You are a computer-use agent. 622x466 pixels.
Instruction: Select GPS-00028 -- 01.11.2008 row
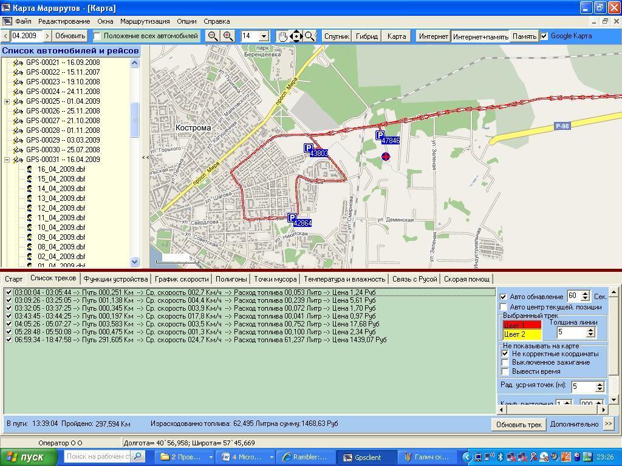(63, 130)
